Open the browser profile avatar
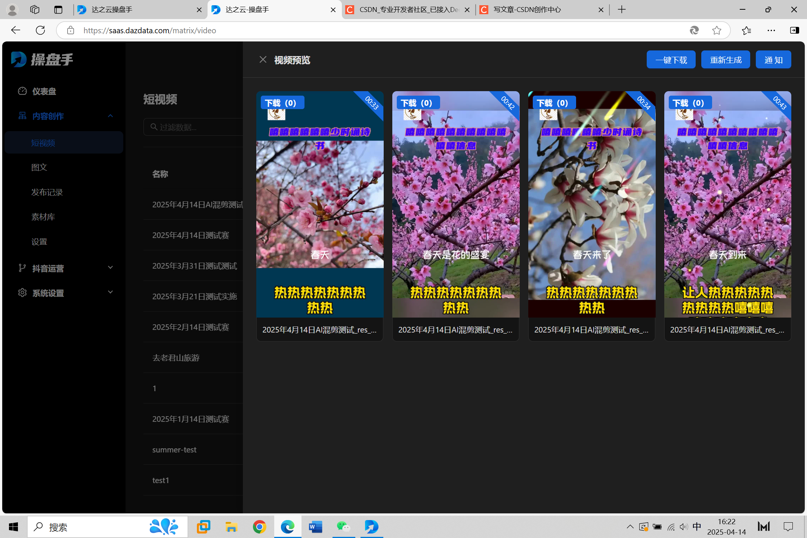The height and width of the screenshot is (538, 807). [x=12, y=10]
